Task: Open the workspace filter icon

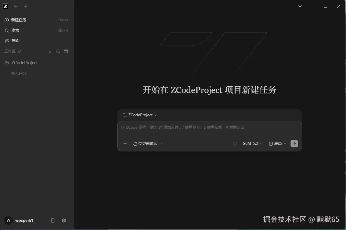Action: 50,51
